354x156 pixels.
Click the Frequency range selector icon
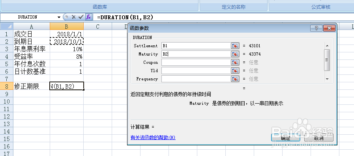[235, 79]
